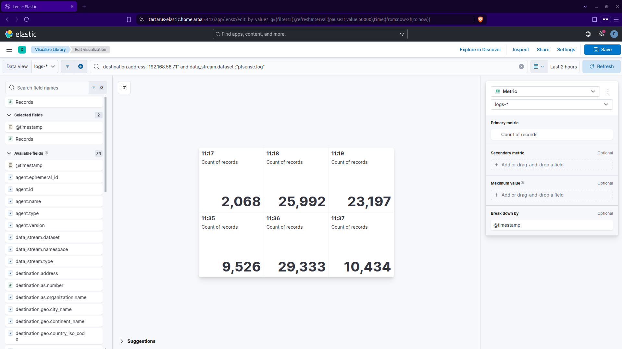Screen dimensions: 622x349
Task: Toggle the field type filter button
Action: (x=97, y=88)
